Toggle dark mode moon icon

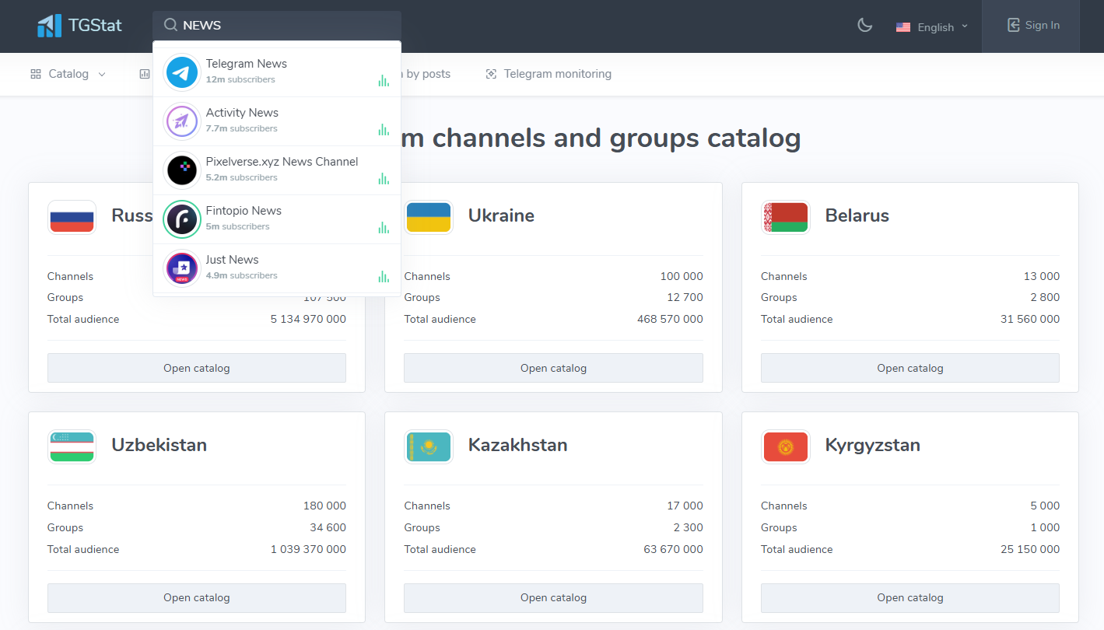point(864,26)
